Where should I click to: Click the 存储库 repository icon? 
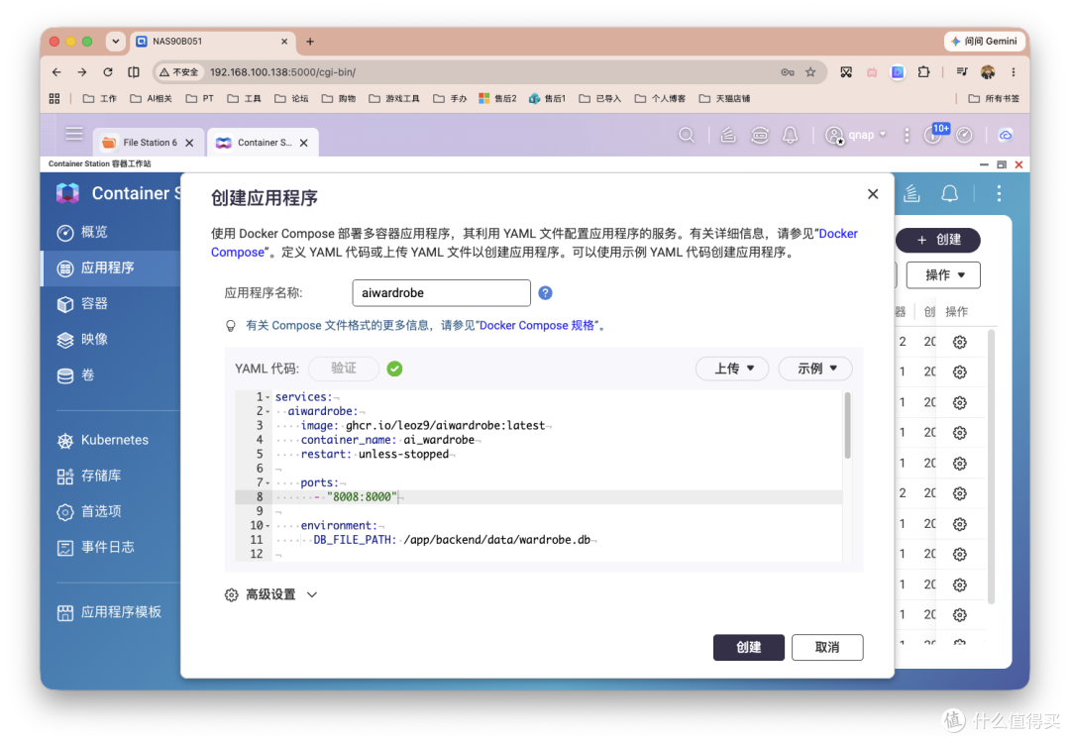point(64,477)
